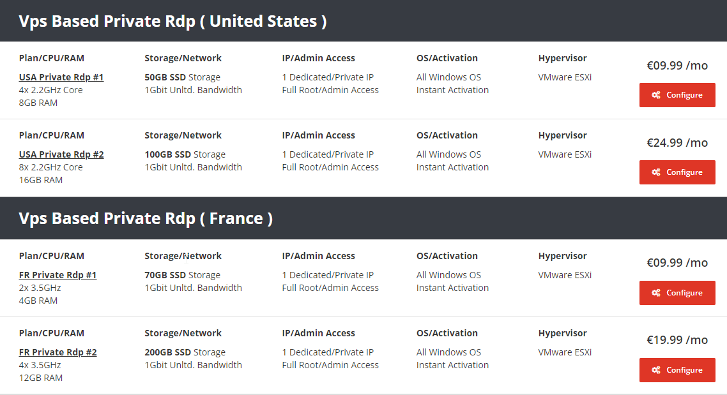Screen dimensions: 727x395
Task: Click the gears icon on the FR Private Rdp #2 Configure button
Action: coord(655,370)
